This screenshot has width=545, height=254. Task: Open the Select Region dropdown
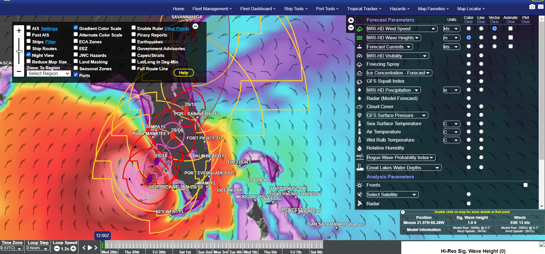click(x=49, y=73)
